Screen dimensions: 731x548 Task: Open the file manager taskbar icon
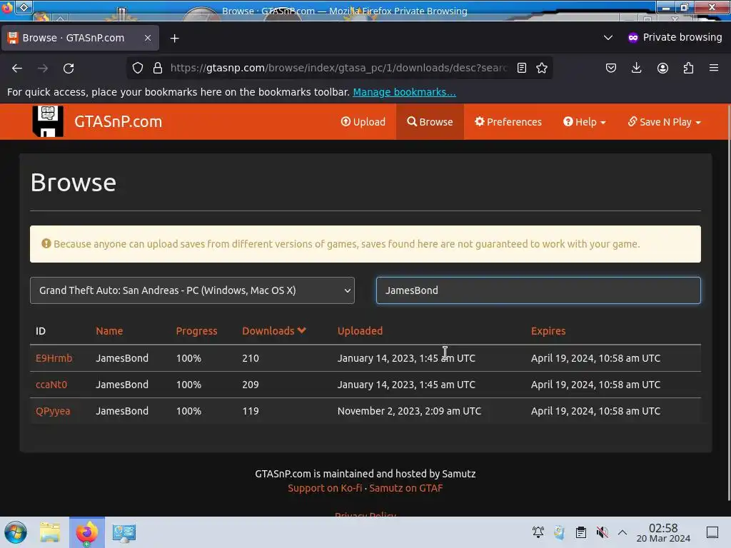click(50, 532)
